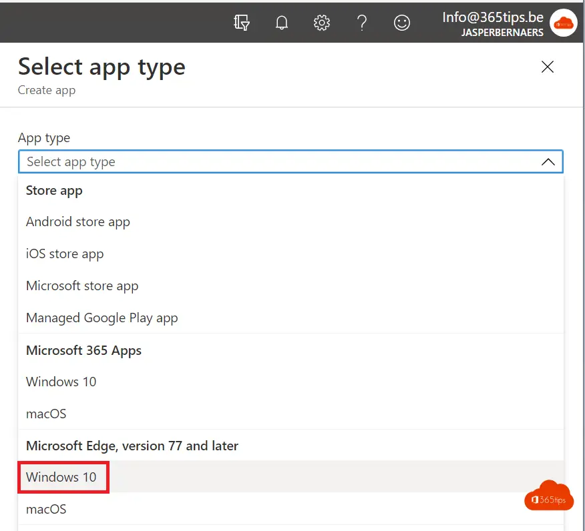Image resolution: width=585 pixels, height=531 pixels.
Task: Click the Info@365tips.be account name
Action: click(493, 17)
